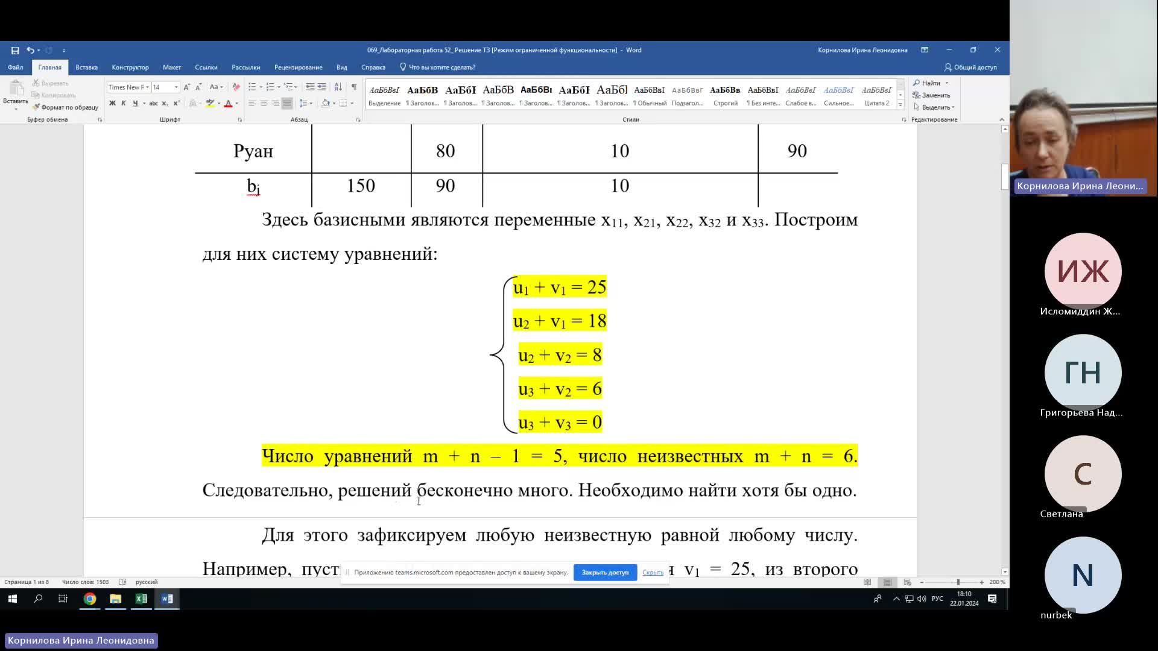
Task: Decrease paragraph indent
Action: point(310,87)
